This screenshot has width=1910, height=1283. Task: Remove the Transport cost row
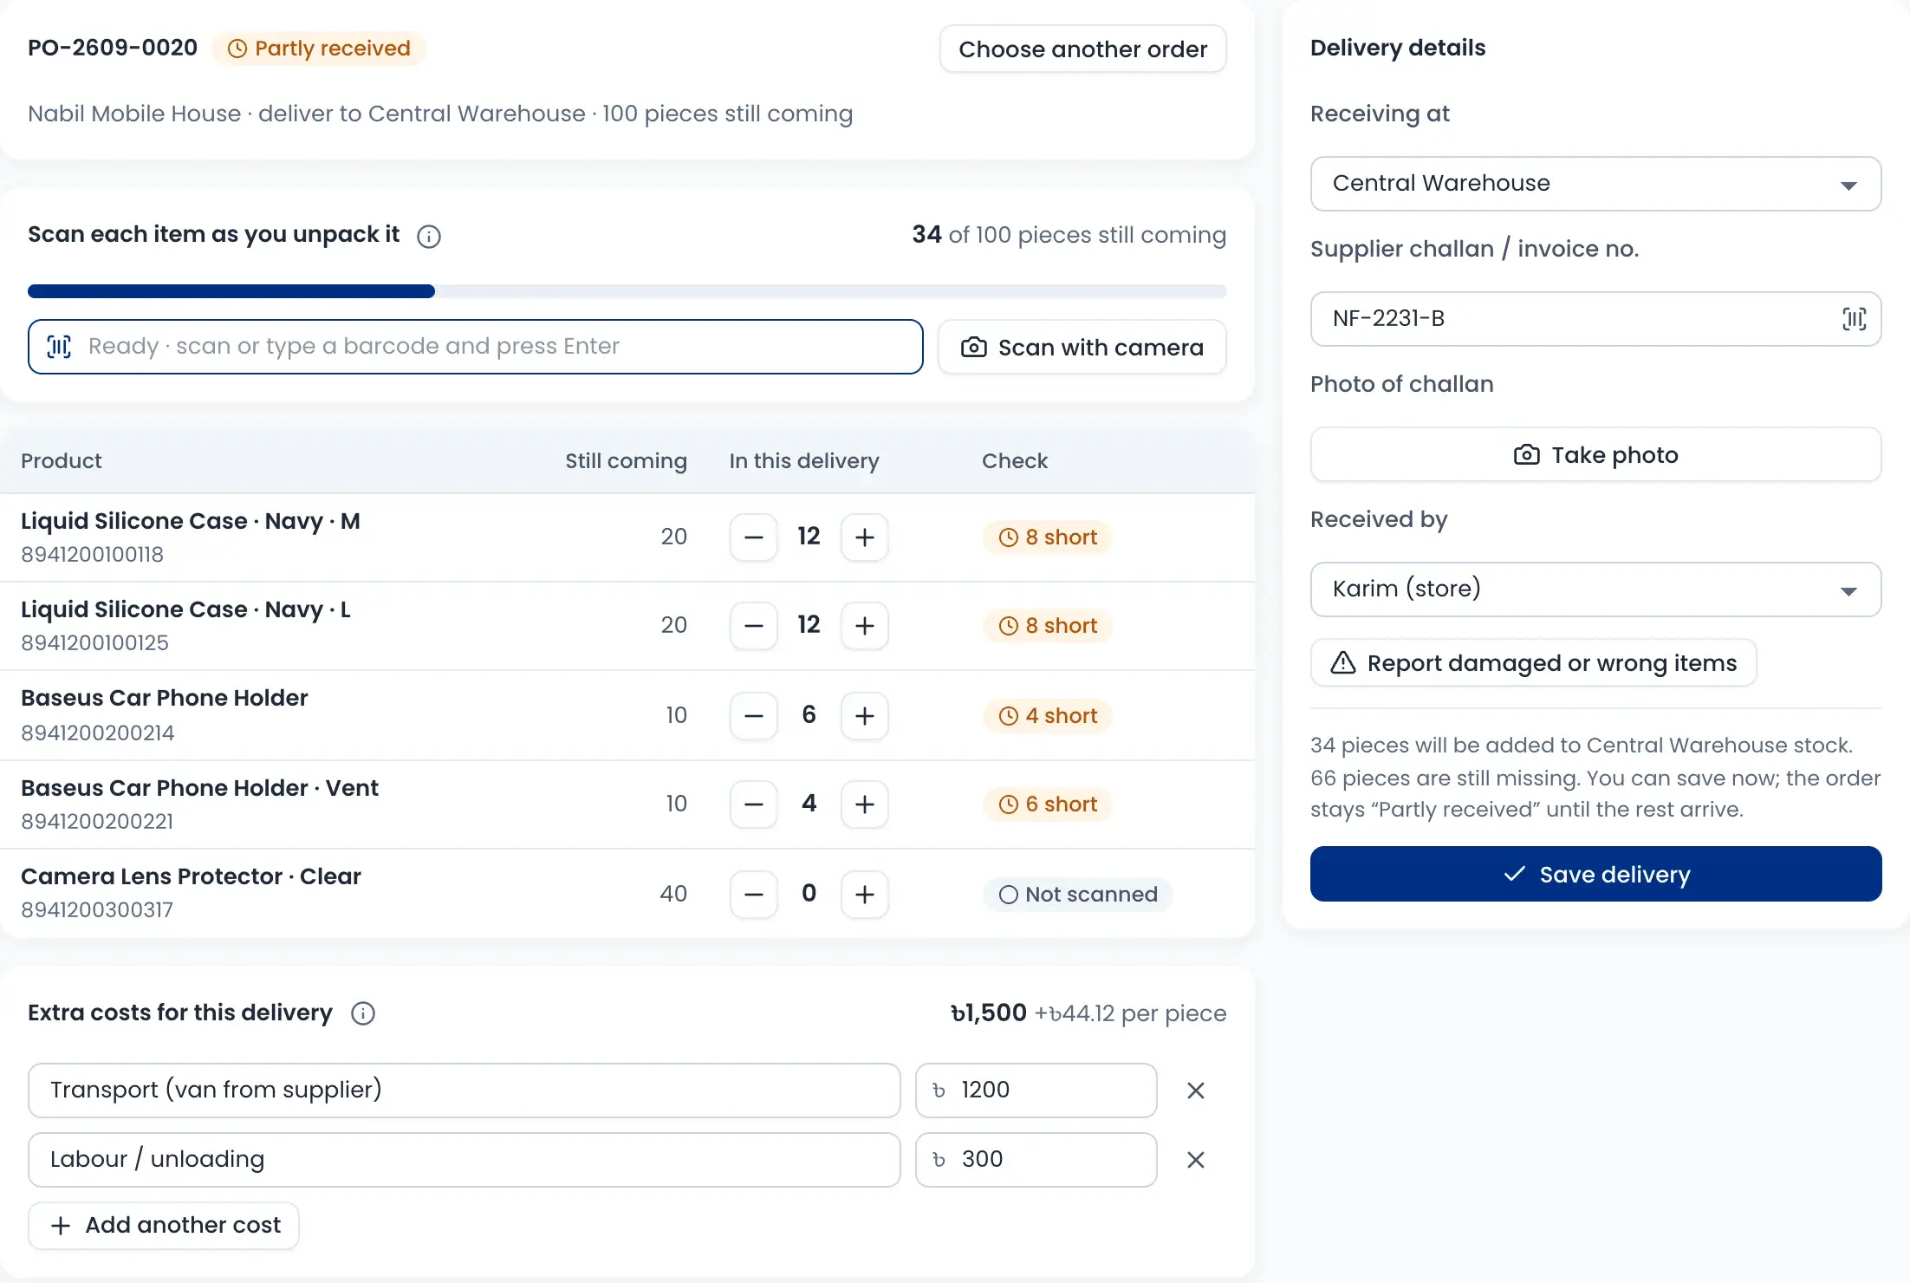click(1196, 1091)
